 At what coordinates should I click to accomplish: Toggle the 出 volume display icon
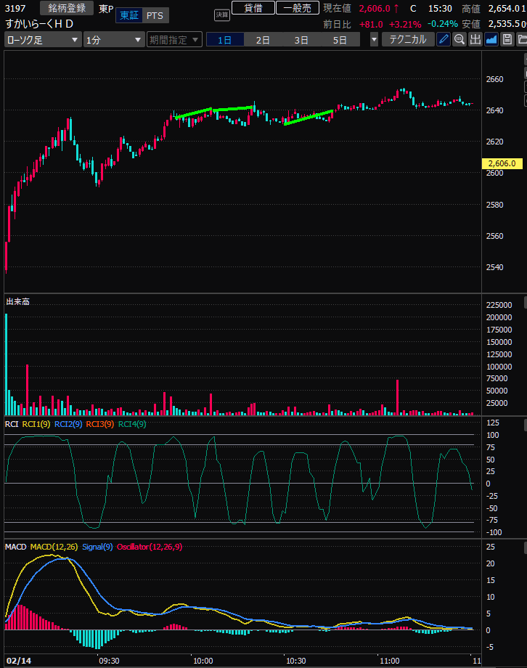pos(475,39)
